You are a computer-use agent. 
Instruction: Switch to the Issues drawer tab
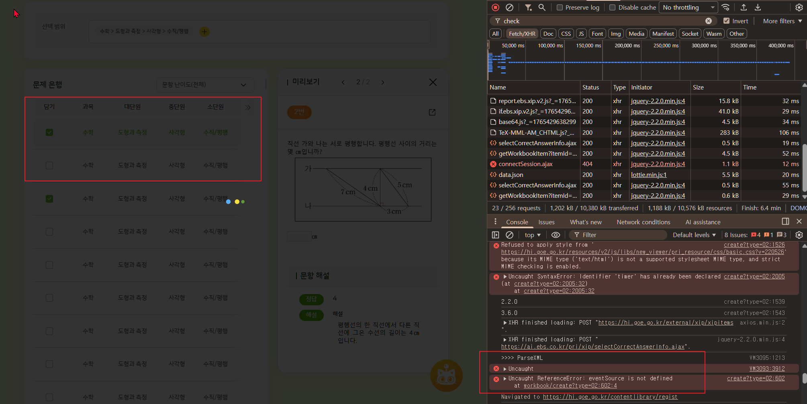tap(546, 222)
